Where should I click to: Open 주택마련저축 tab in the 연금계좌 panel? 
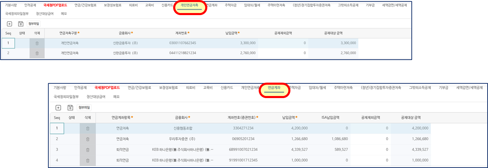[343, 88]
